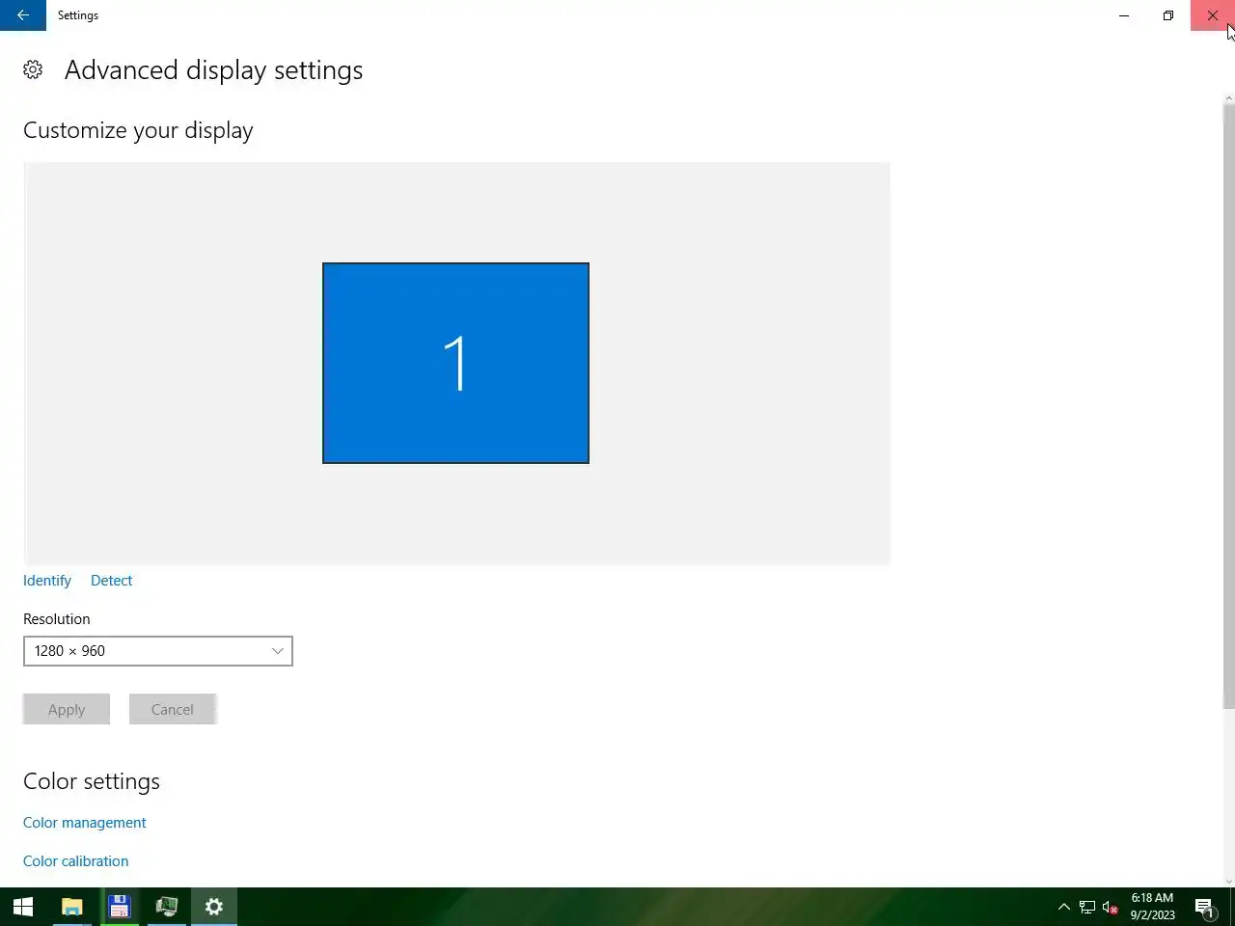
Task: Select display 1 in the monitor preview
Action: pos(455,363)
